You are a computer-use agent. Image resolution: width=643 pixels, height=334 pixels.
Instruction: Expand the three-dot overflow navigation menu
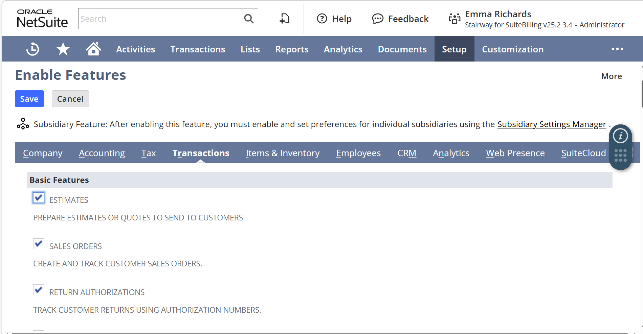617,49
